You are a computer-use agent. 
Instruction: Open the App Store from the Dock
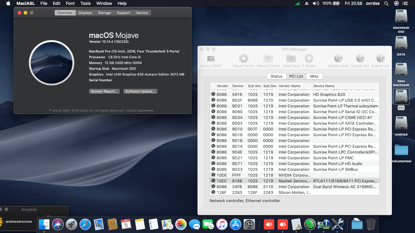point(235,225)
